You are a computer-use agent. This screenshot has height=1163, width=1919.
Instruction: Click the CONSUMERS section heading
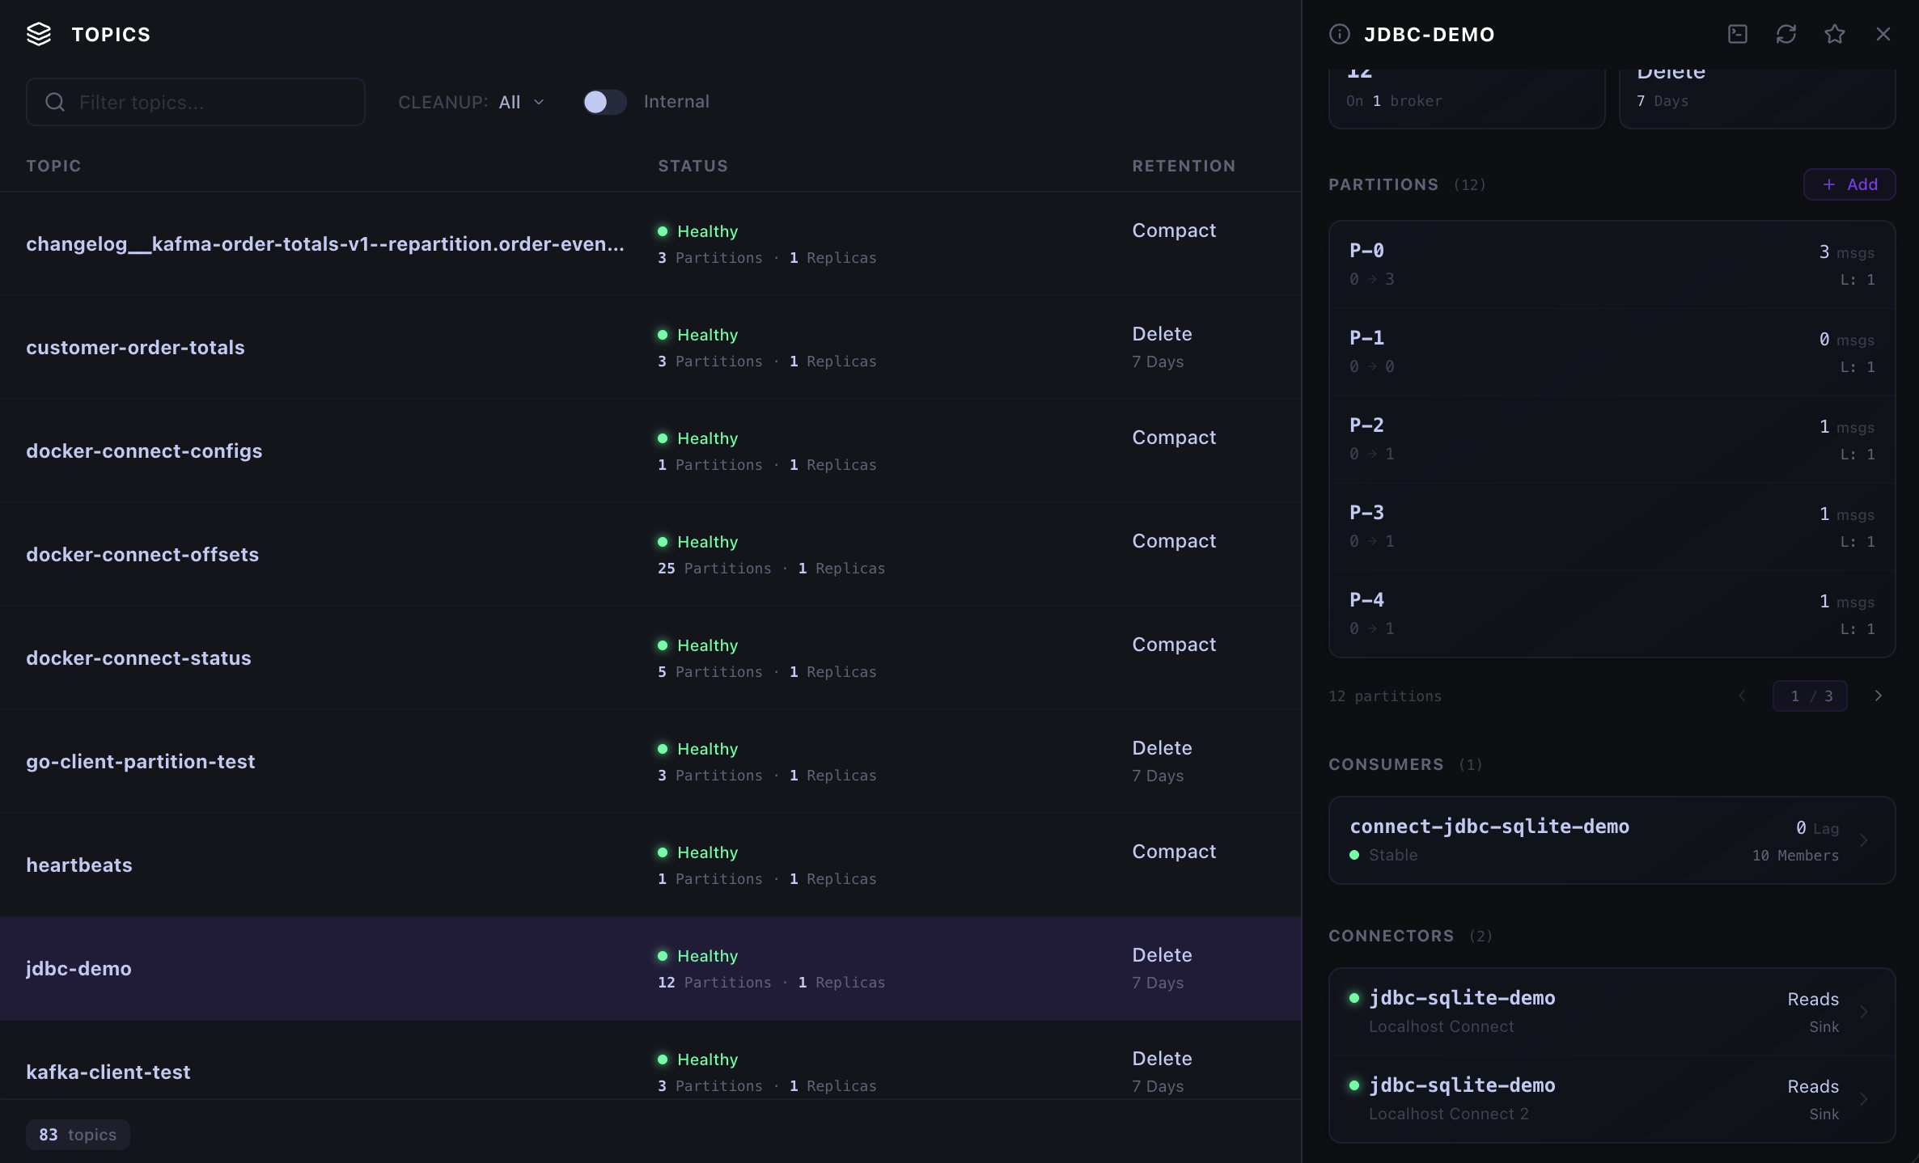[1386, 764]
